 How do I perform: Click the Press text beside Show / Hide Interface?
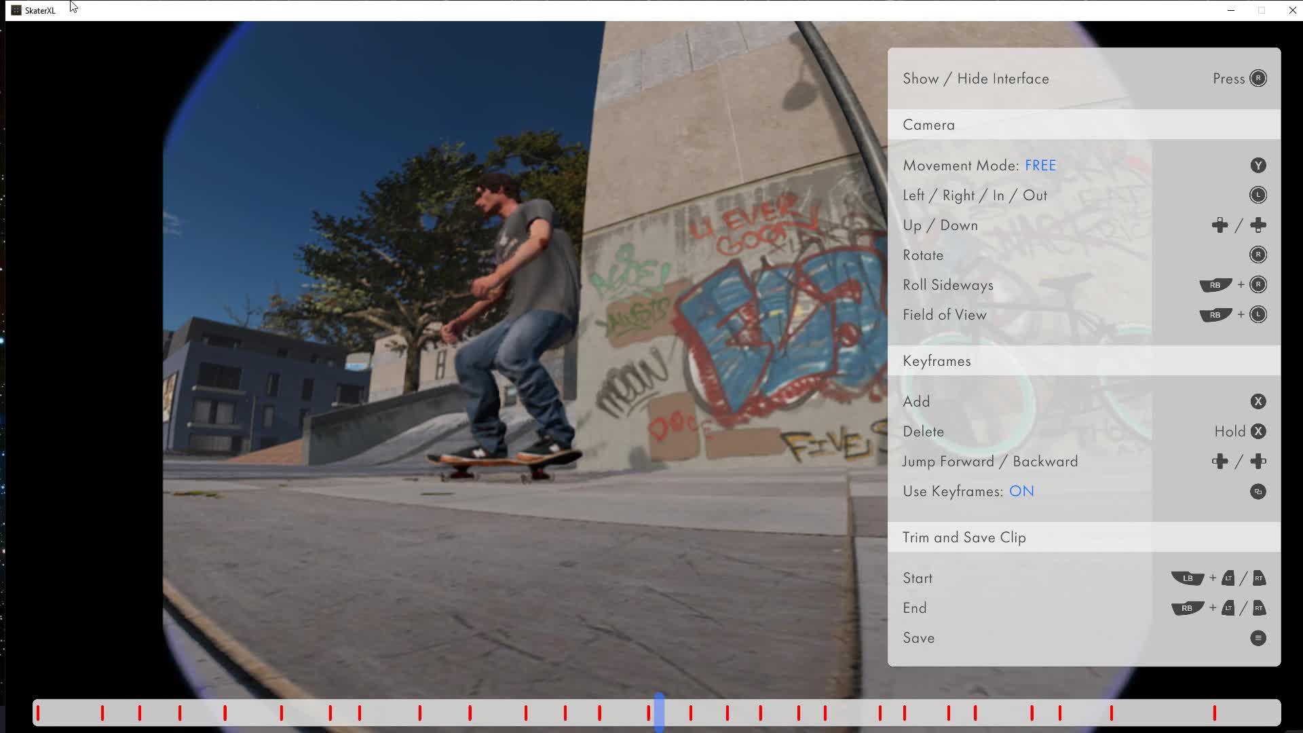1228,79
